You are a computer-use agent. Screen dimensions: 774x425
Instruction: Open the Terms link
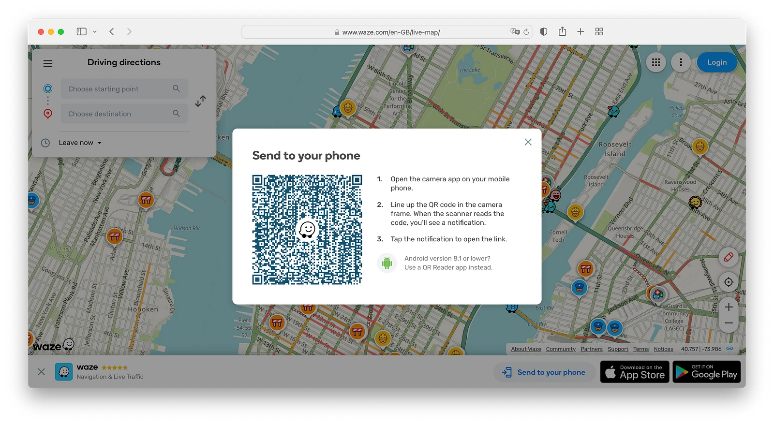(x=641, y=349)
